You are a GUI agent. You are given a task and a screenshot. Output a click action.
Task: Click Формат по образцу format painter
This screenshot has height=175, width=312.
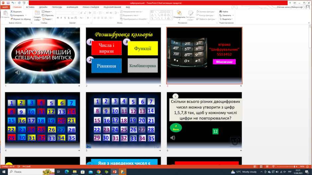click(21, 19)
